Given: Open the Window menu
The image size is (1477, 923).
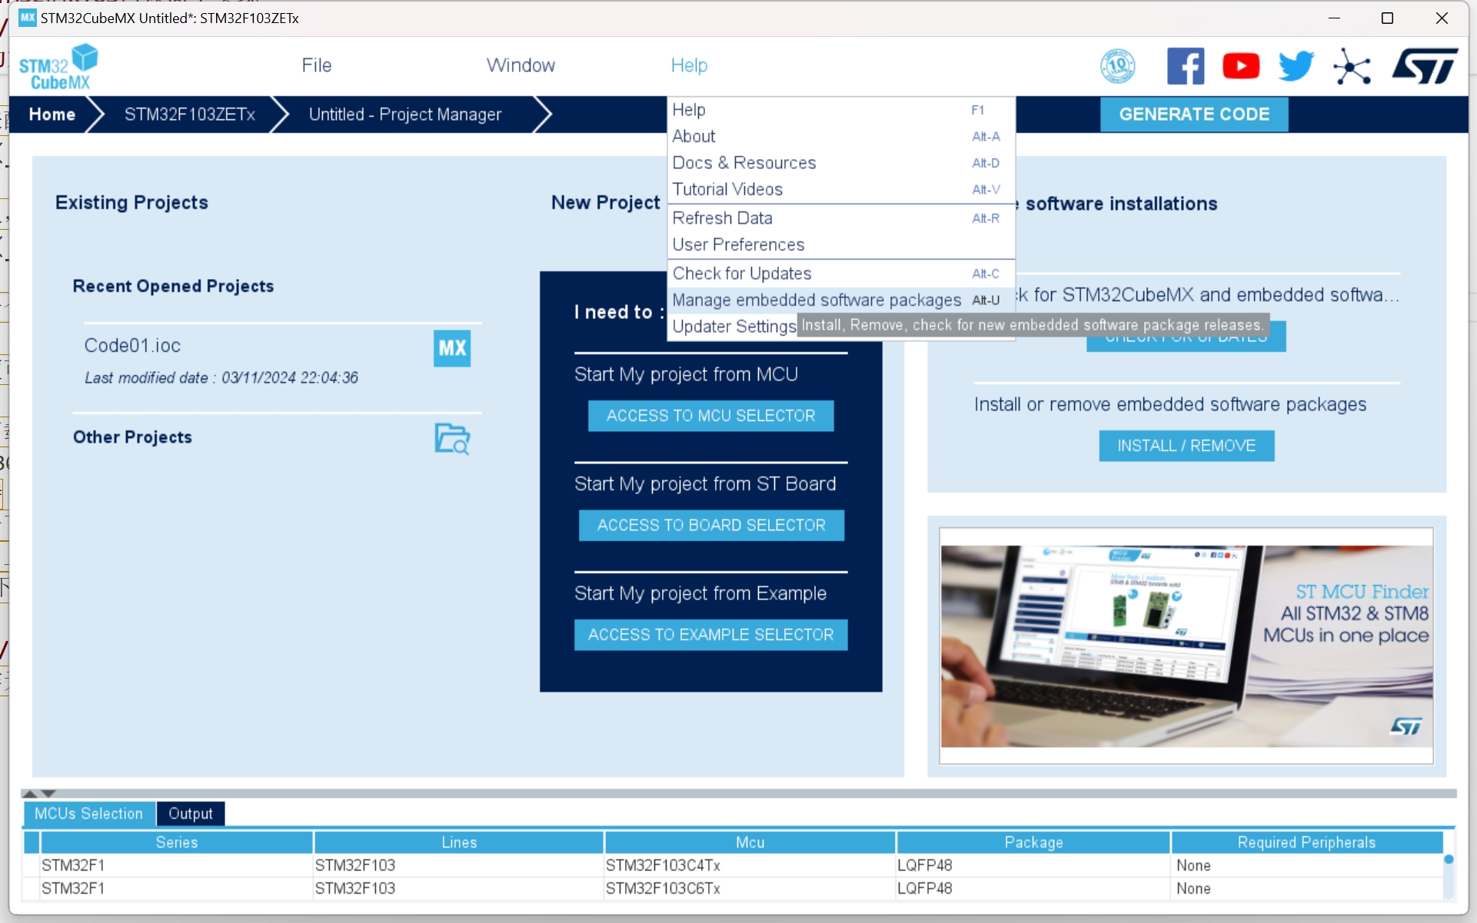Looking at the screenshot, I should (521, 65).
